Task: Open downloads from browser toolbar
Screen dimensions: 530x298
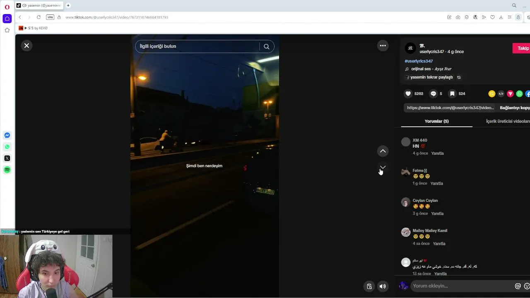Action: point(501,17)
